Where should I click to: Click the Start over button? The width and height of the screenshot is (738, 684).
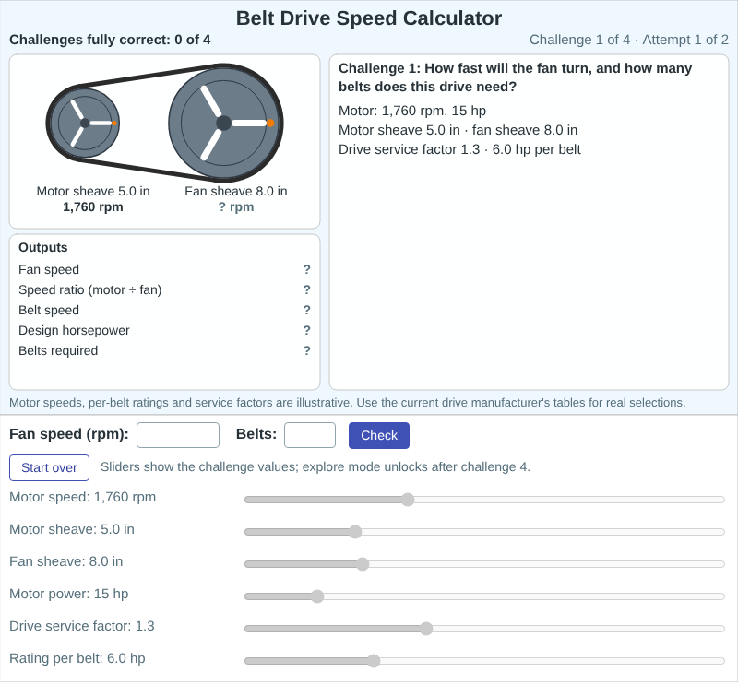pyautogui.click(x=50, y=467)
